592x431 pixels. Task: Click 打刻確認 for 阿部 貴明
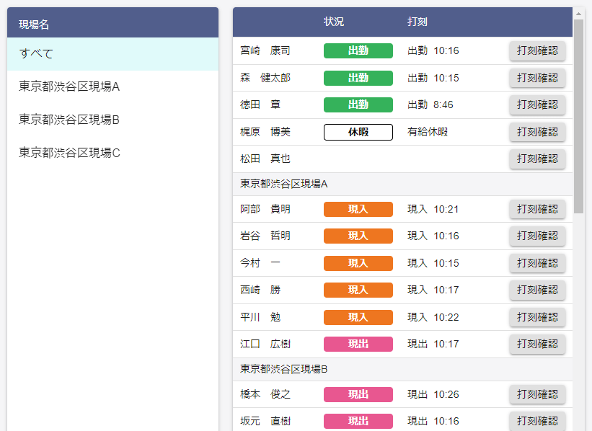click(537, 209)
